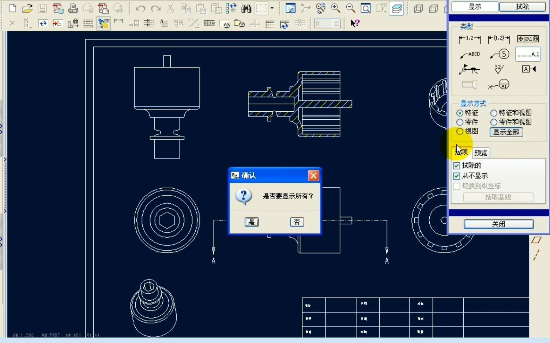550x343 pixels.
Task: Click the insert table icon
Action: (270, 24)
